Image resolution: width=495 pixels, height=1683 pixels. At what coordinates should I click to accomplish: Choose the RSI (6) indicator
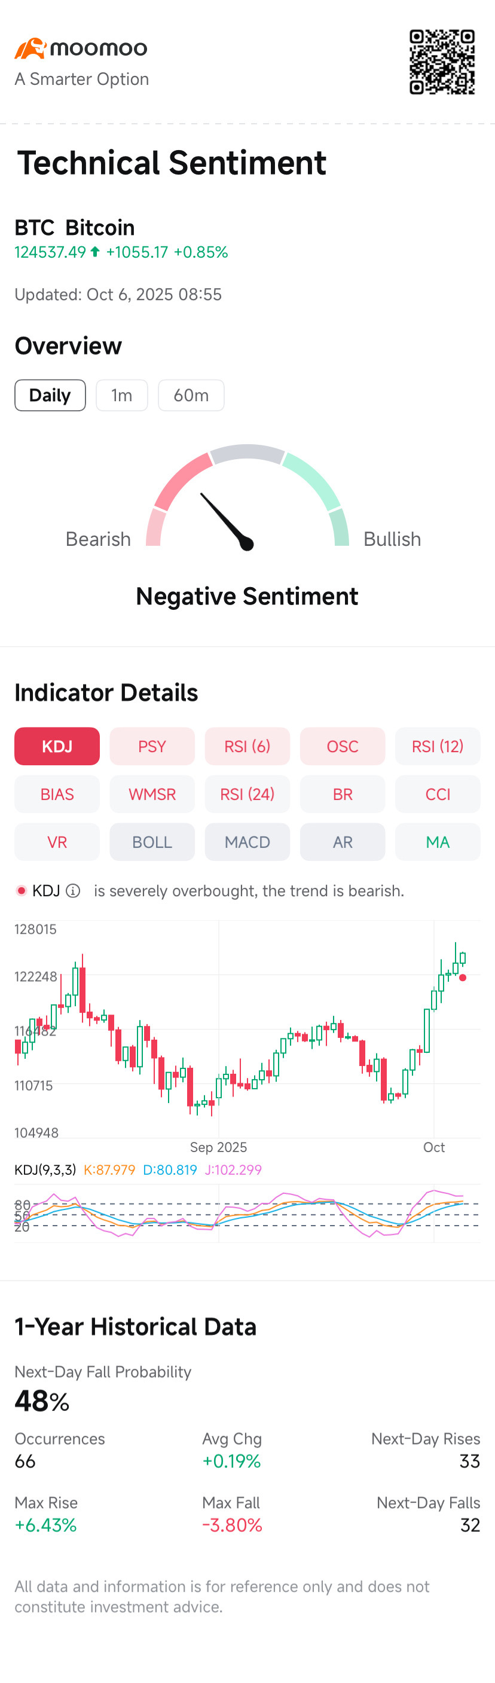[247, 746]
